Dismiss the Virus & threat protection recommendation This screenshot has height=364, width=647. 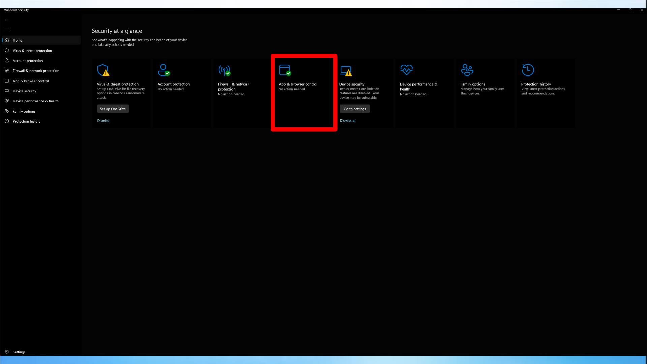(x=103, y=120)
